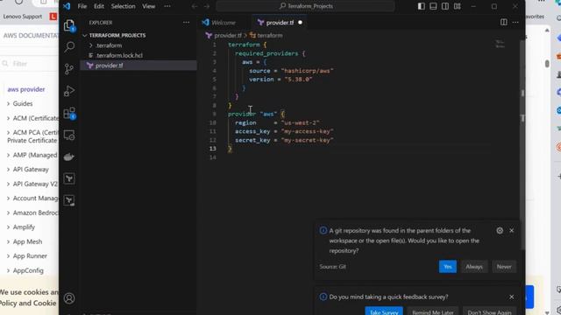The image size is (561, 315).
Task: Toggle bottom panel layout icon
Action: click(x=433, y=6)
